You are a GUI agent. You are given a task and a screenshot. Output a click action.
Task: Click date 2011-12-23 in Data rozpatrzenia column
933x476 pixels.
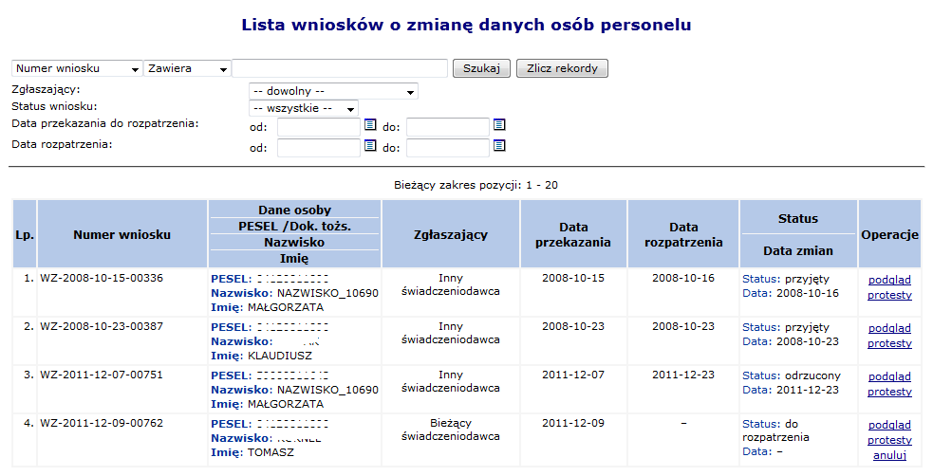[x=683, y=375]
